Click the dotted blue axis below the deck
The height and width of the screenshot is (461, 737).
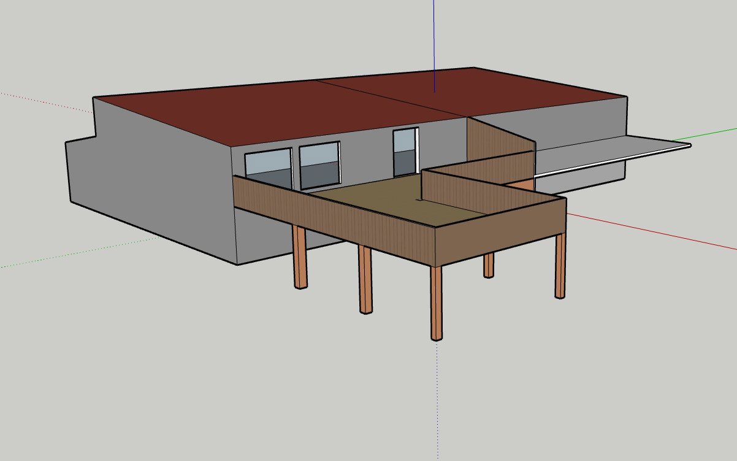coord(437,399)
